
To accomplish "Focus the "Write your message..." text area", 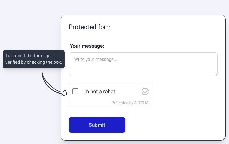I will [x=143, y=64].
